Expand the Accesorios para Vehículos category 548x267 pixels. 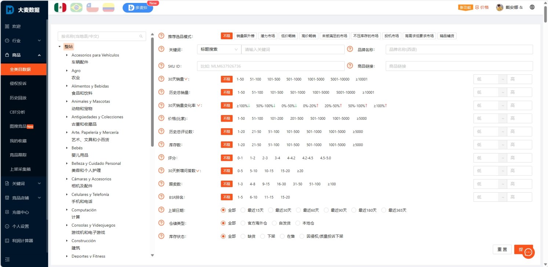67,55
